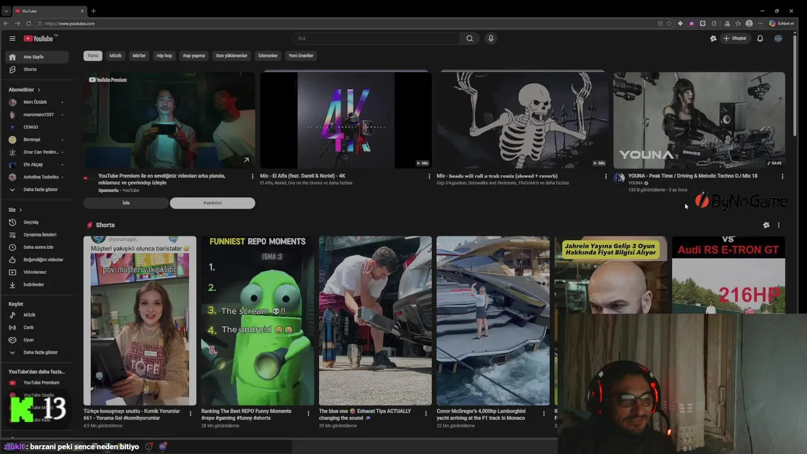Open Canlı live under Keşfet
The image size is (807, 454).
38,327
